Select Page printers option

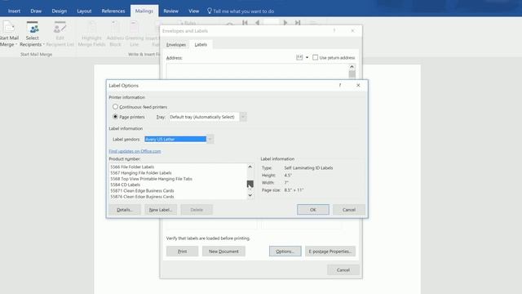tap(115, 117)
